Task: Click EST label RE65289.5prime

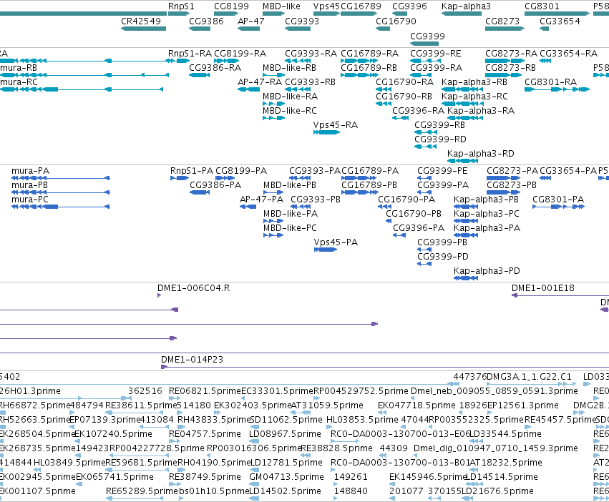Action: click(x=142, y=491)
